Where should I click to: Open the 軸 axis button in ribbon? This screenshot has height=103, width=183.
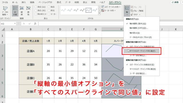point(127,11)
